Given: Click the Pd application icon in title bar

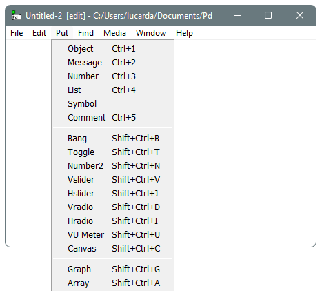Looking at the screenshot, I should 16,15.
